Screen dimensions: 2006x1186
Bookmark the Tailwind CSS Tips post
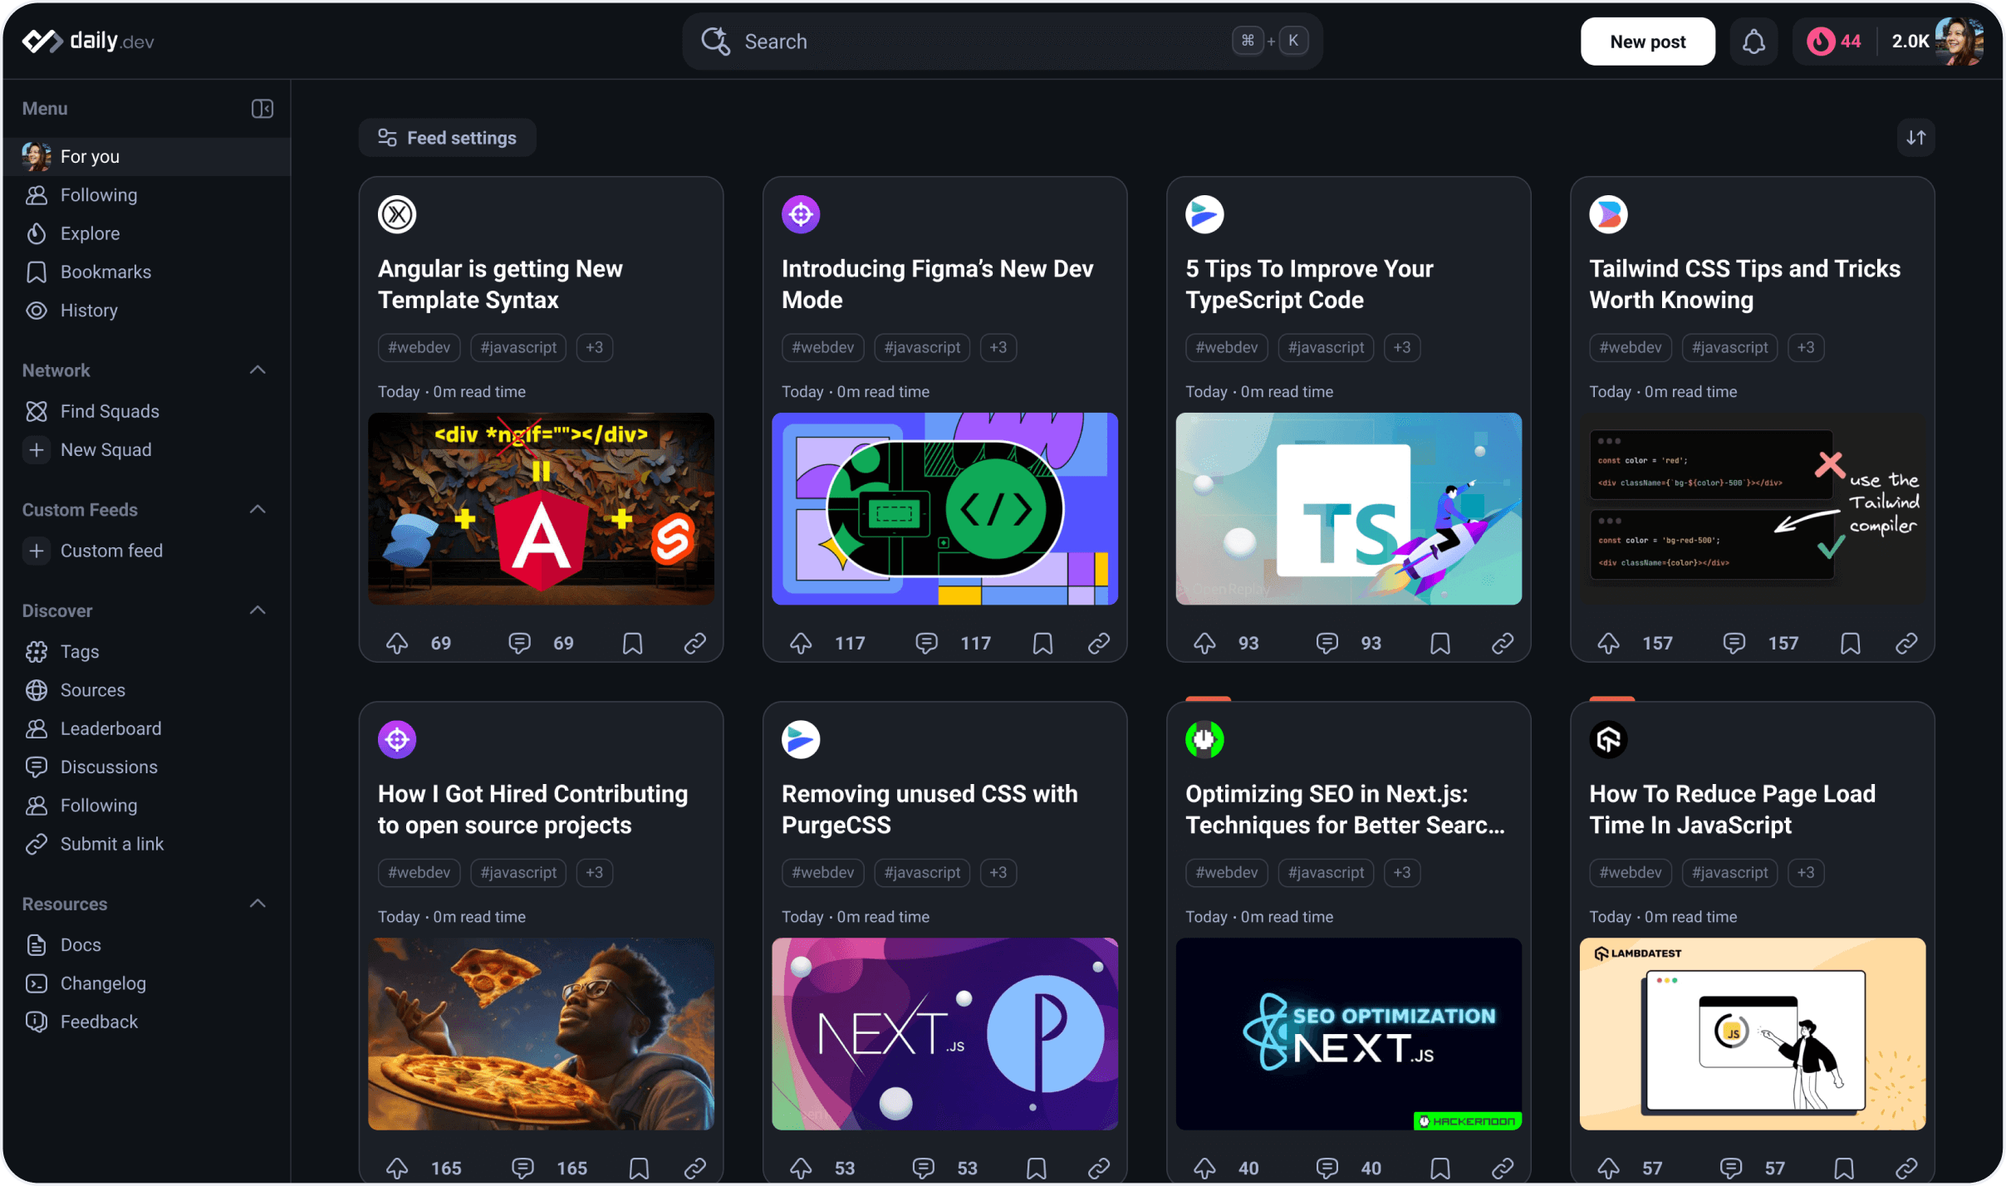click(1850, 643)
